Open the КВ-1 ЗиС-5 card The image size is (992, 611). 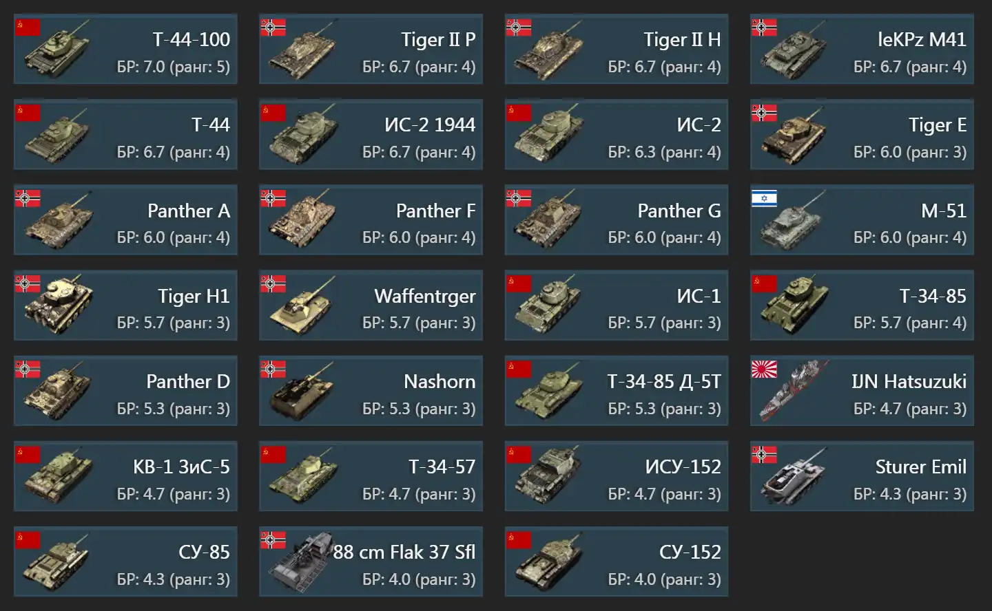point(125,476)
